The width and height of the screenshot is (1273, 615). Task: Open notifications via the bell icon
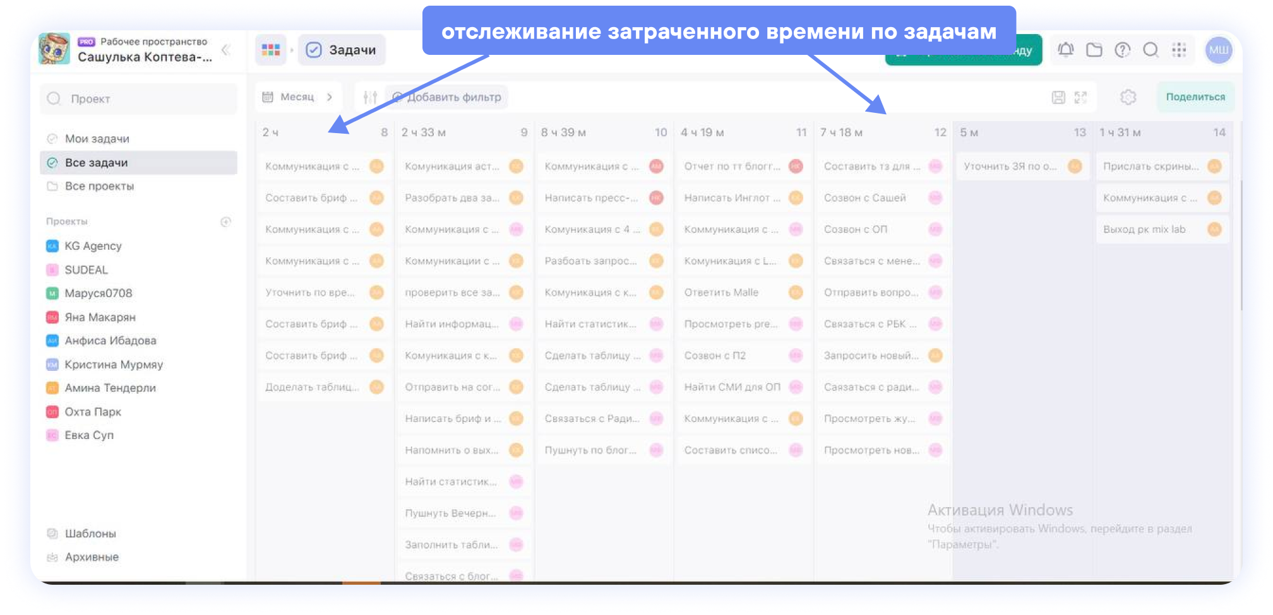point(1065,50)
